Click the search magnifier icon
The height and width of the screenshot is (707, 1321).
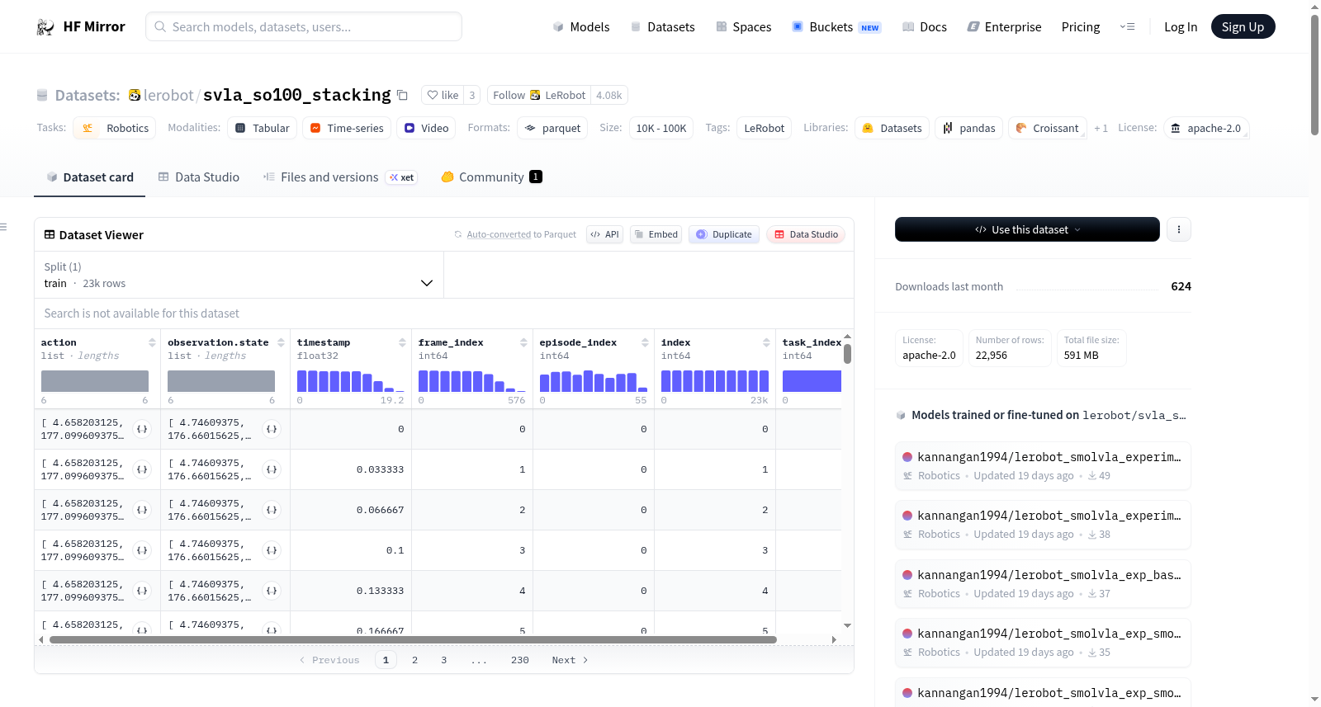(160, 26)
